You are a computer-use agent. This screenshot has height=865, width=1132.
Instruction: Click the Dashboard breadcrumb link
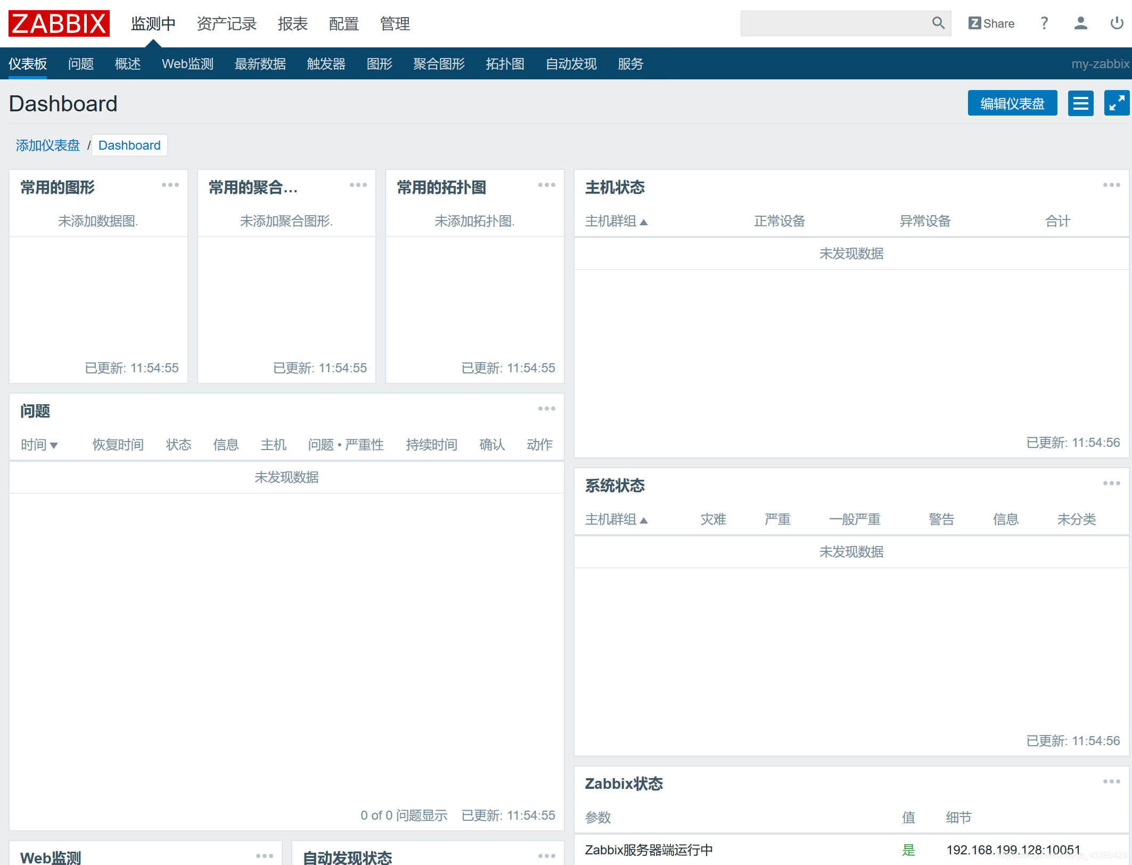coord(129,145)
